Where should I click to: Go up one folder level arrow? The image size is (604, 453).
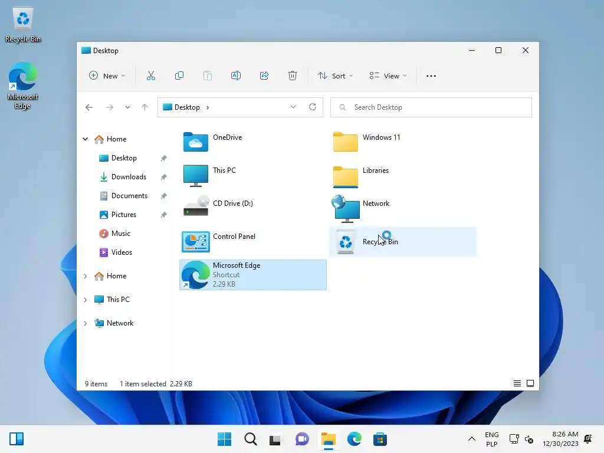click(145, 107)
